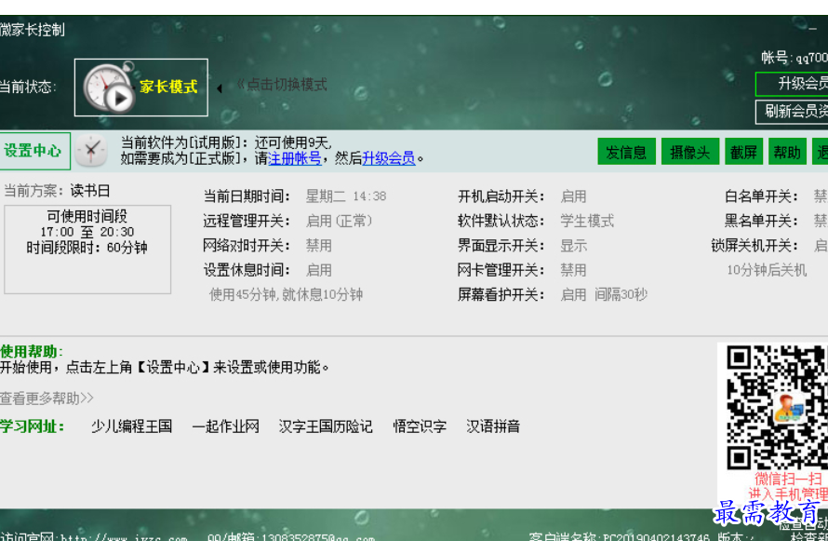Click the 白名单开关 label
This screenshot has height=541, width=828.
pyautogui.click(x=761, y=196)
